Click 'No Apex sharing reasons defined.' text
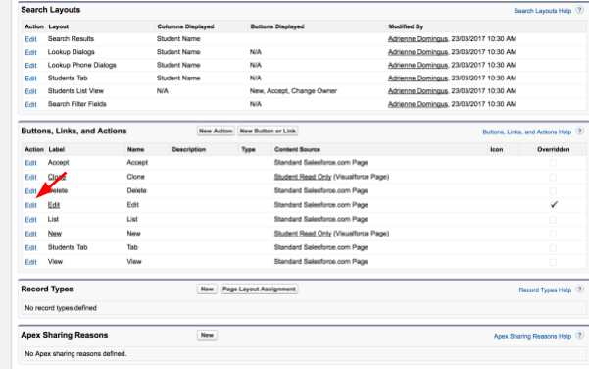Image resolution: width=589 pixels, height=369 pixels. [x=75, y=354]
